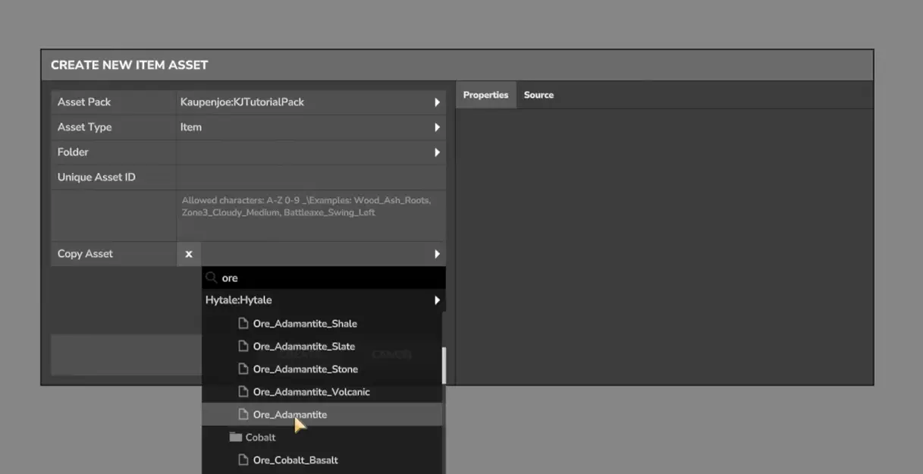
Task: Click the file icon beside Ore_Adamantite_Volcanic
Action: click(x=243, y=392)
